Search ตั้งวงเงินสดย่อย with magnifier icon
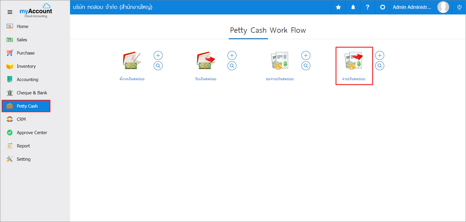 point(158,66)
